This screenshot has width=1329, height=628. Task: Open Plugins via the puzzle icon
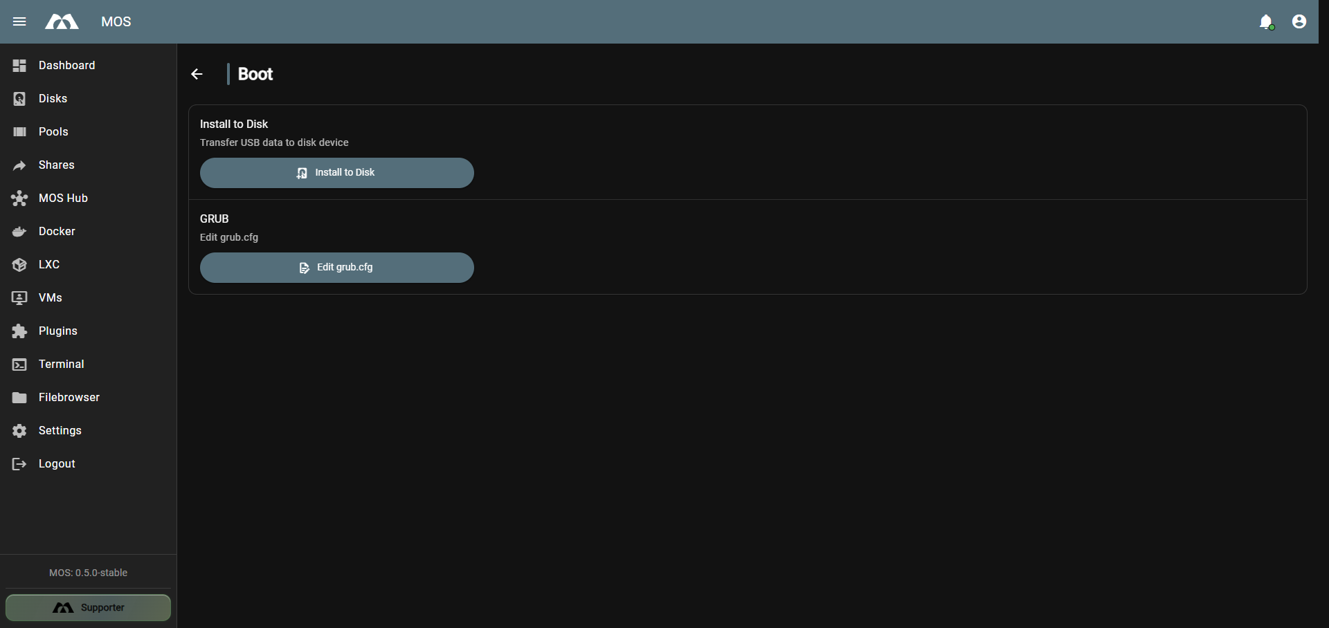19,331
